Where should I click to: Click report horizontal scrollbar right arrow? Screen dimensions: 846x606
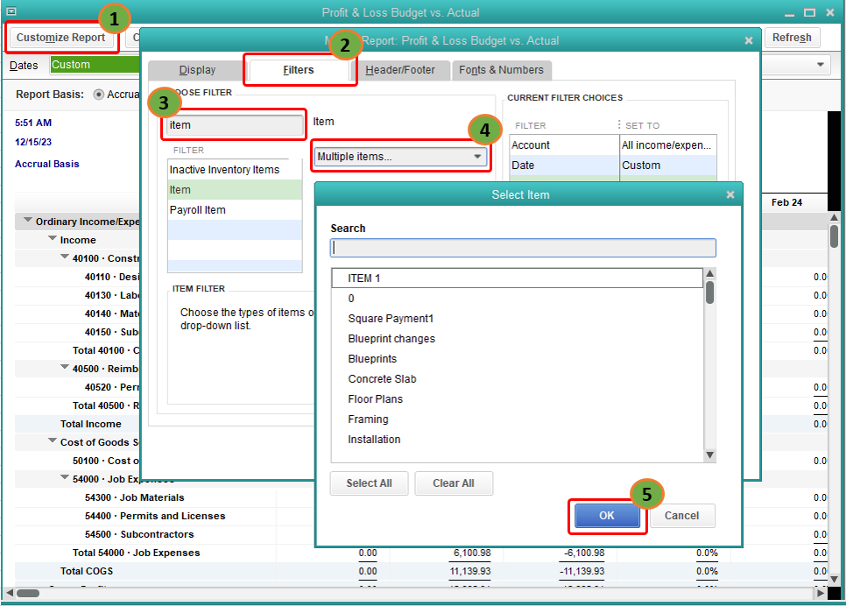tap(821, 593)
